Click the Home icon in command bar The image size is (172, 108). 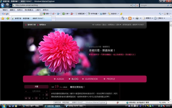123,18
